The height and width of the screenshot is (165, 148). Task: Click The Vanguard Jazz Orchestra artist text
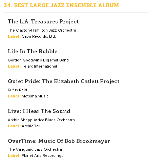35,149
